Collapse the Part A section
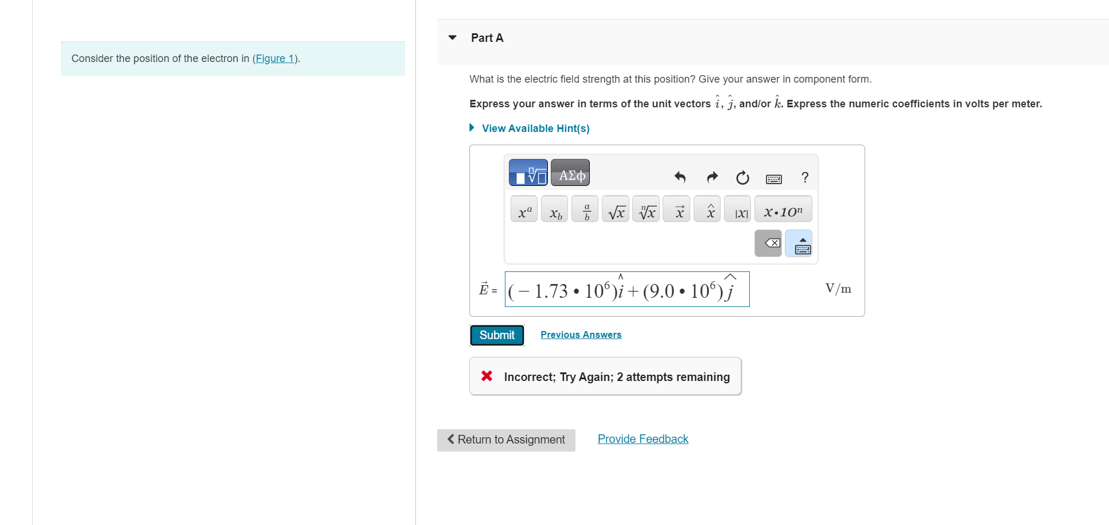 [x=452, y=37]
